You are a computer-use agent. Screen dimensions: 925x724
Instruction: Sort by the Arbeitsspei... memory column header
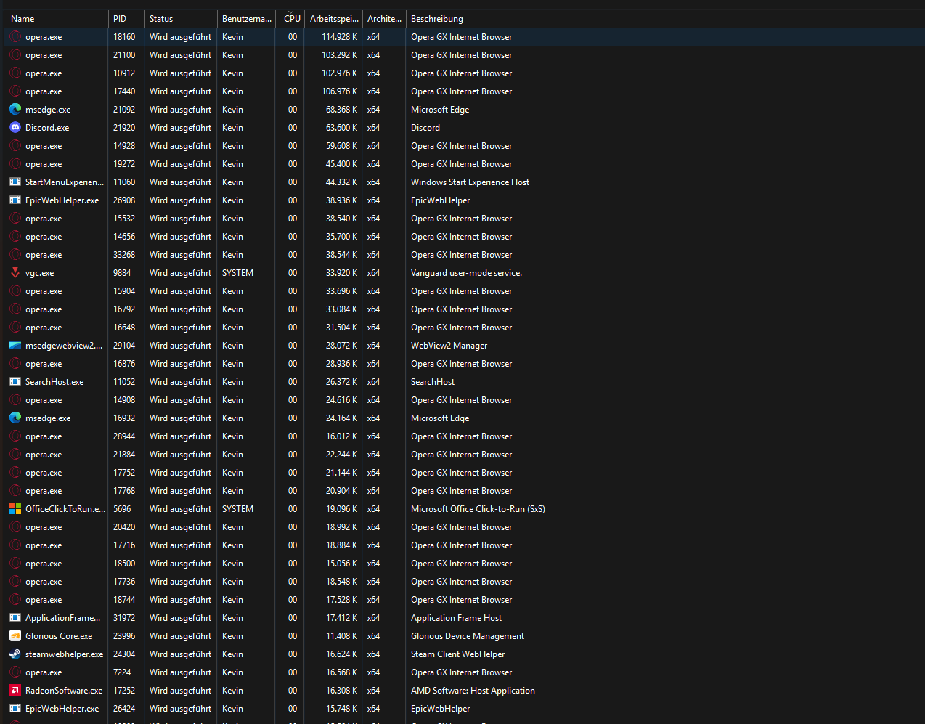[334, 19]
